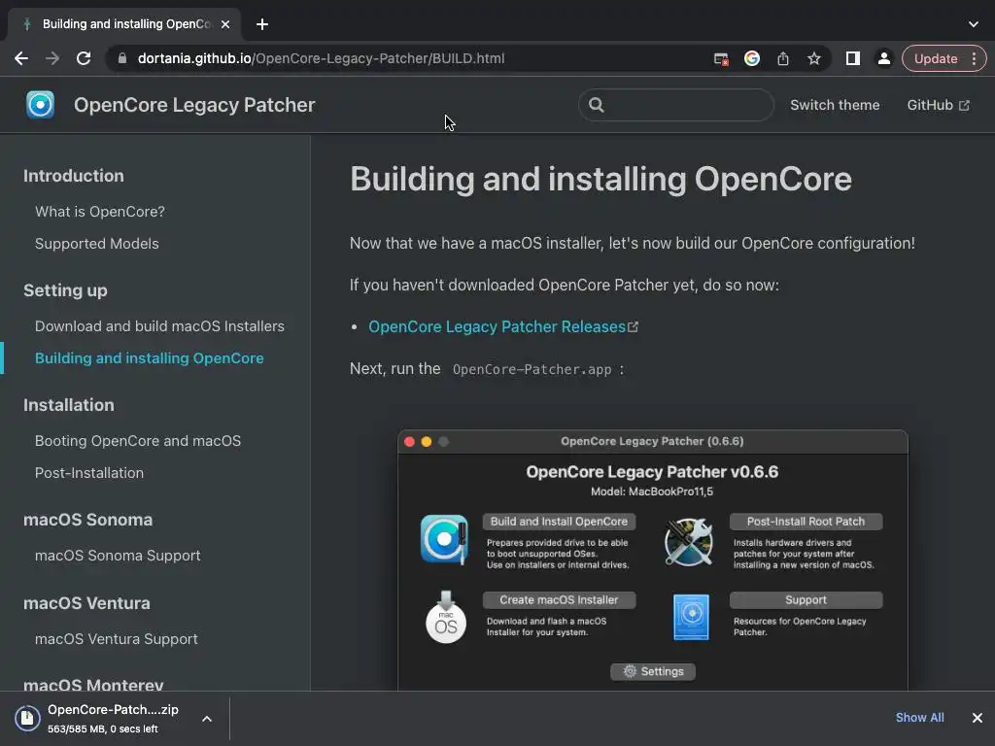
Task: Click the browser forward arrow
Action: click(52, 58)
